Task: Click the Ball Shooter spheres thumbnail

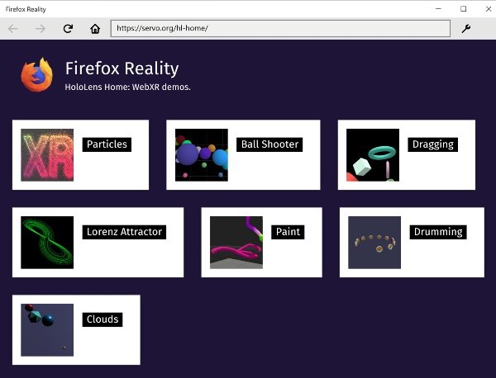Action: 202,154
